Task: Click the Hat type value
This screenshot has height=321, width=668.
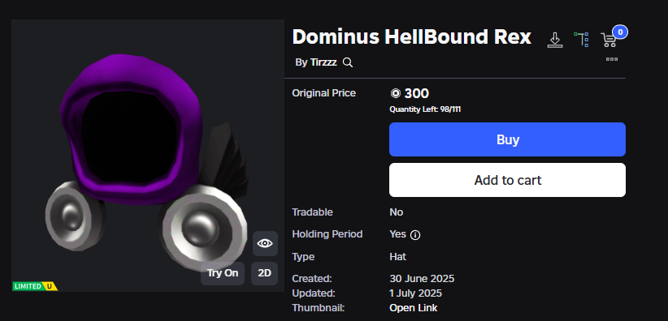Action: [397, 257]
